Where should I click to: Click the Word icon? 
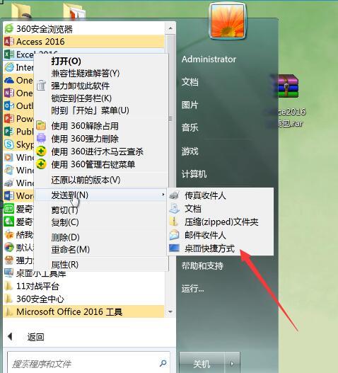(9, 196)
